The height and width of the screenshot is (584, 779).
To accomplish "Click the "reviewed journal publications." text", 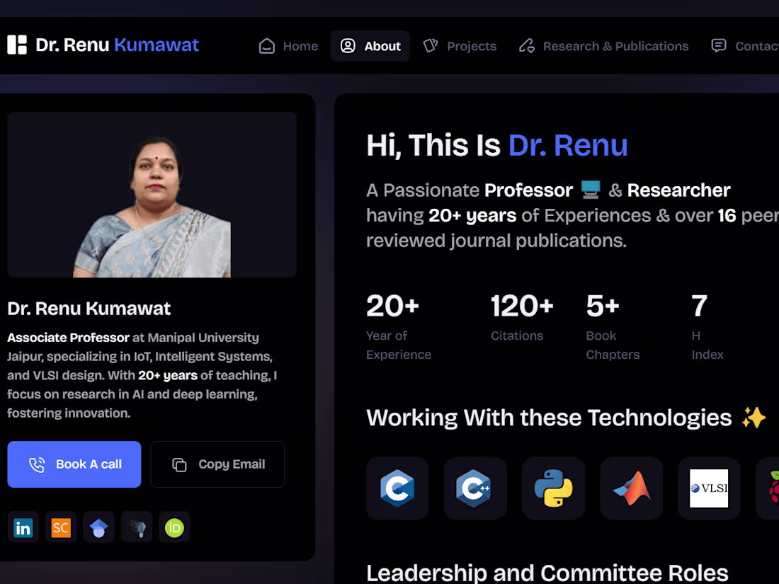I will click(496, 241).
